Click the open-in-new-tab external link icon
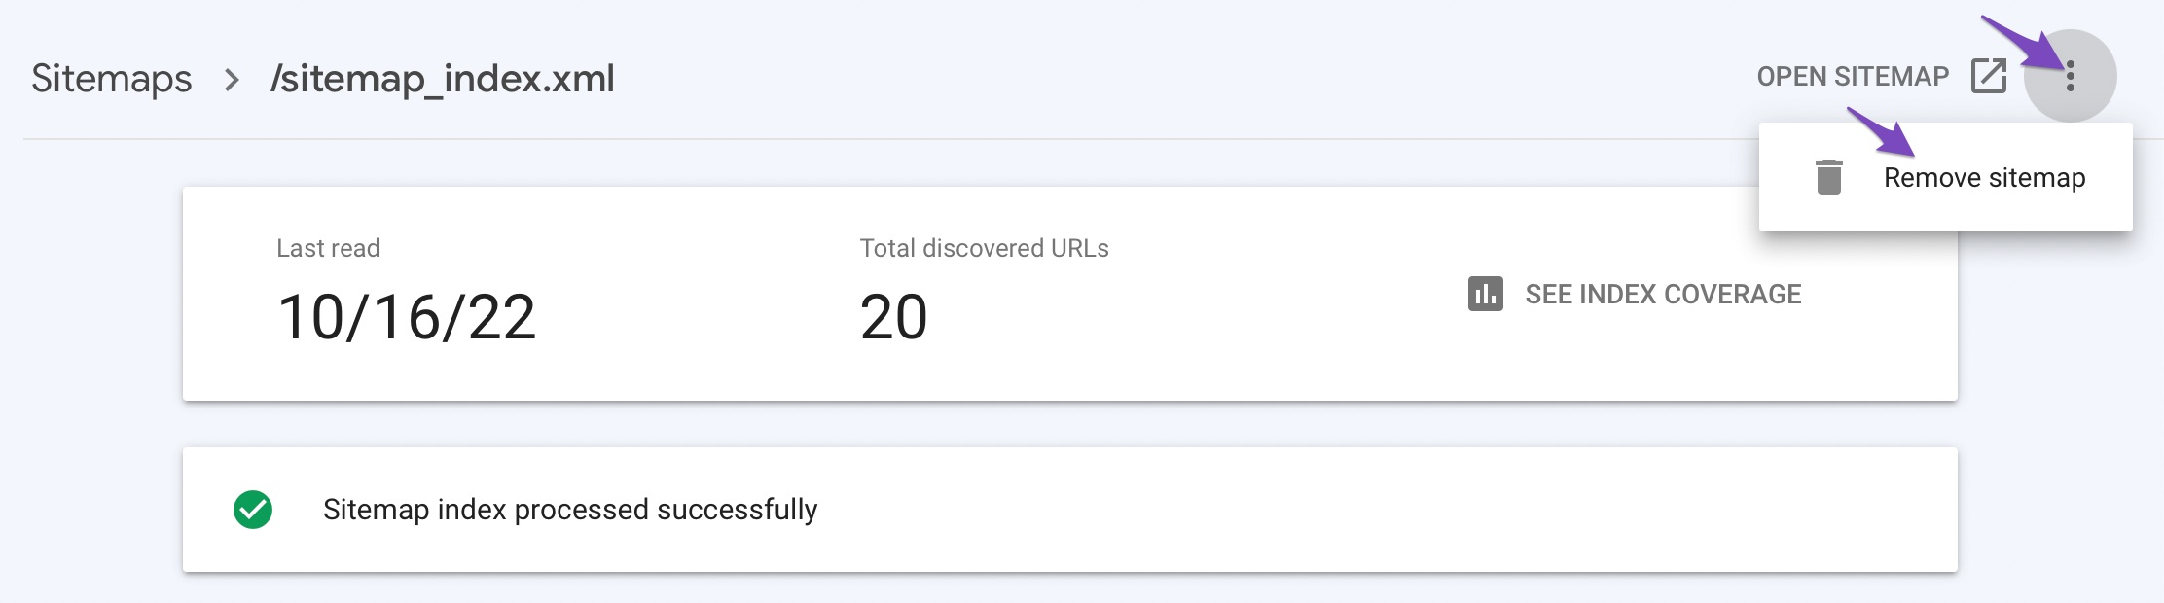The image size is (2164, 603). pyautogui.click(x=1989, y=76)
